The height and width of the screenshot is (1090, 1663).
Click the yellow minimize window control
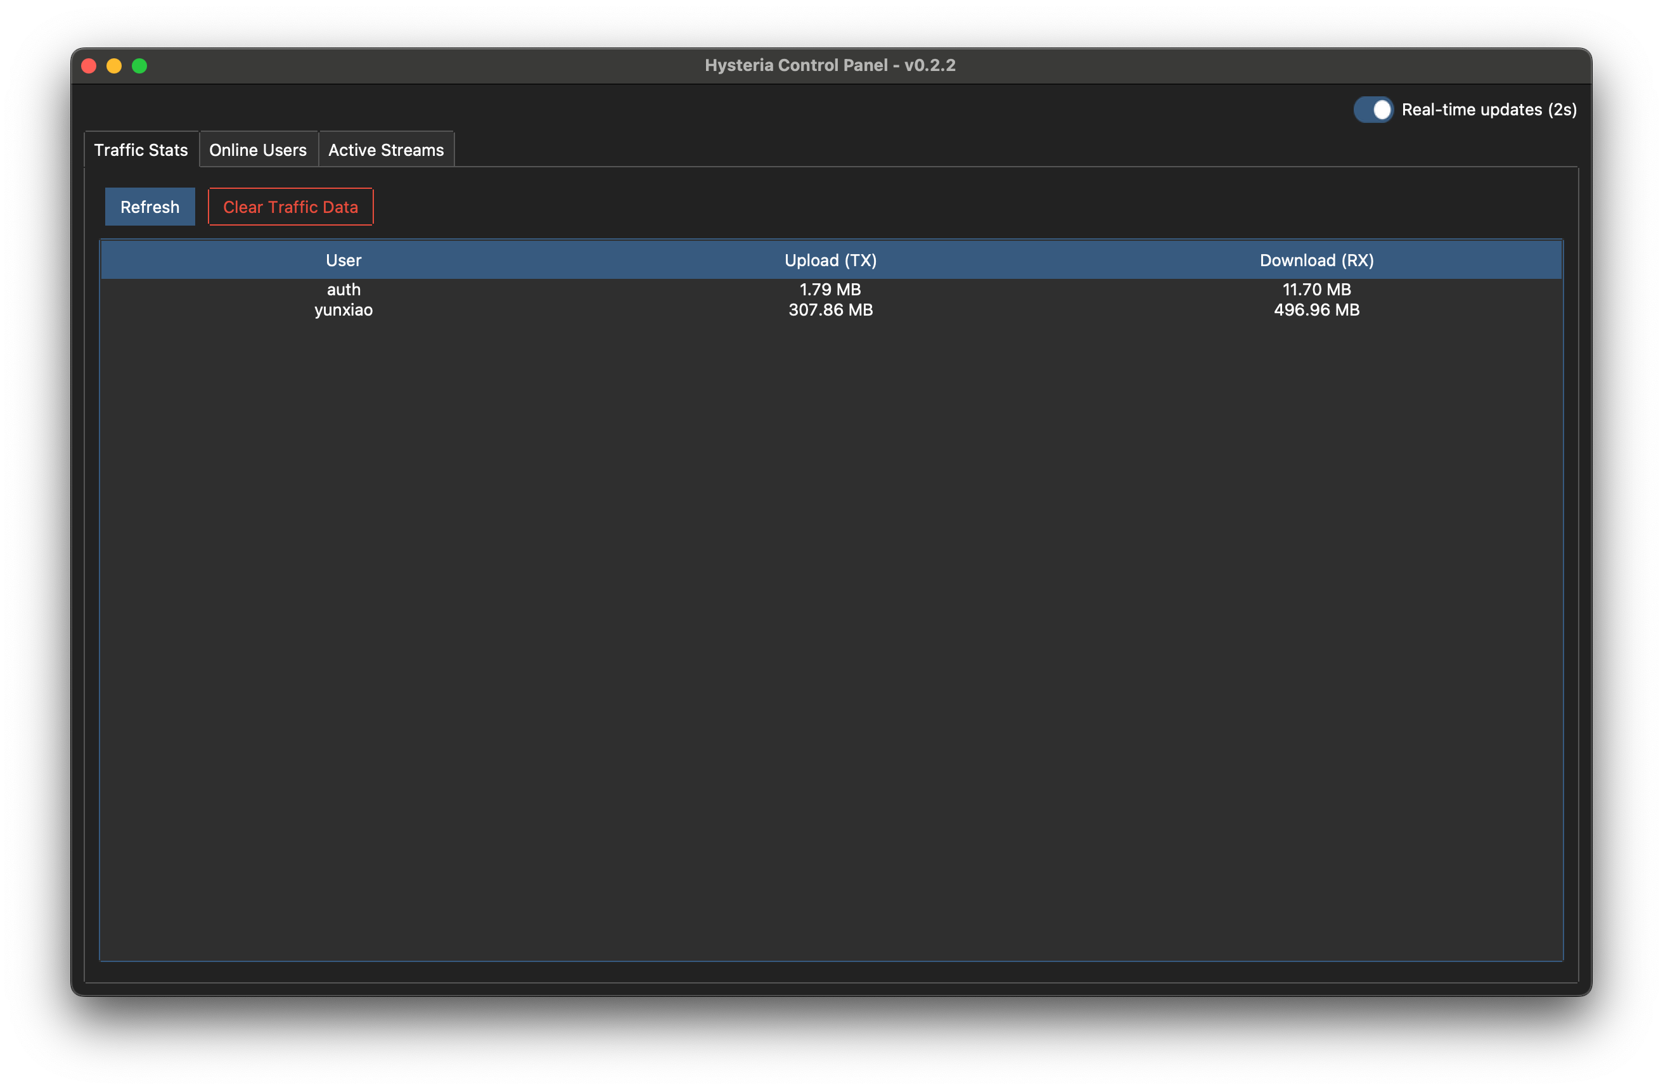point(114,66)
